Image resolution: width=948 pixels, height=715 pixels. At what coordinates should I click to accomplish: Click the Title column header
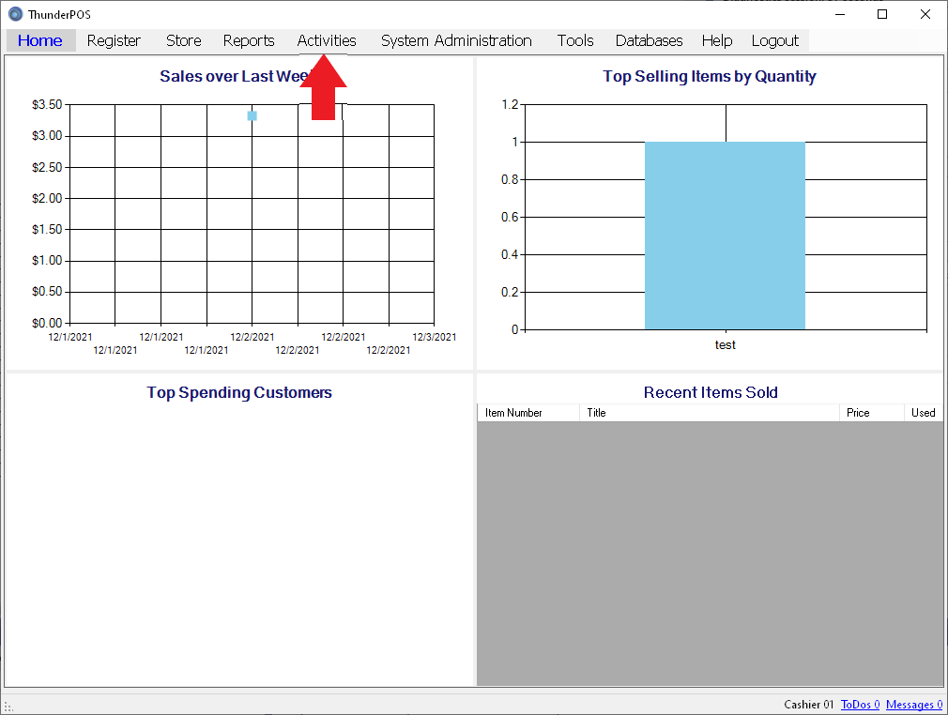(x=709, y=413)
